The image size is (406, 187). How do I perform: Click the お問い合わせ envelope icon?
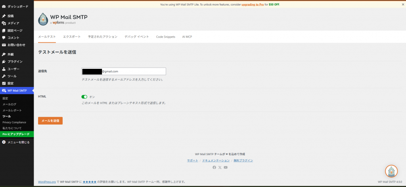(x=4, y=45)
